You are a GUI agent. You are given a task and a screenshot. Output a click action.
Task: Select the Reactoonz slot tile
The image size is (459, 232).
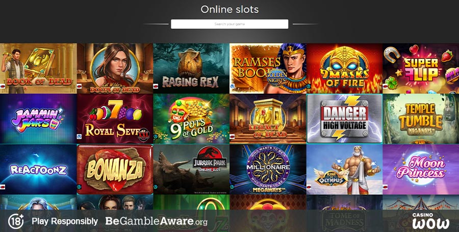click(38, 169)
